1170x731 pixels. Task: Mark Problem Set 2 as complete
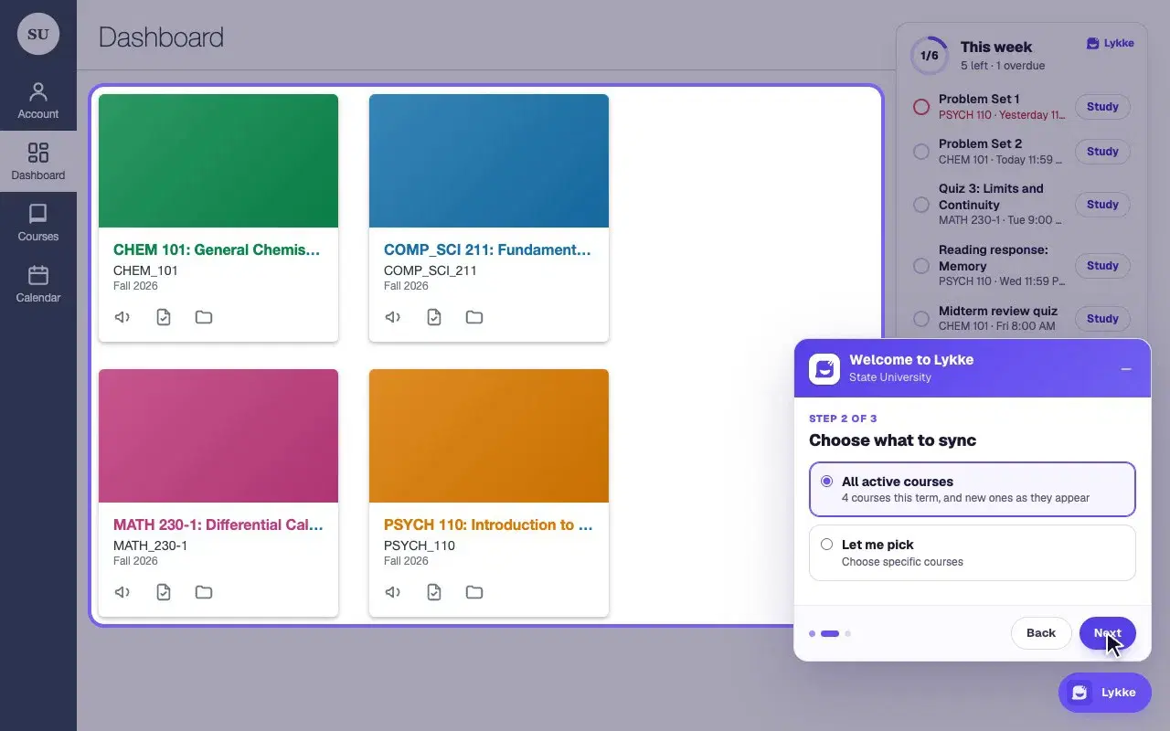[x=921, y=152]
